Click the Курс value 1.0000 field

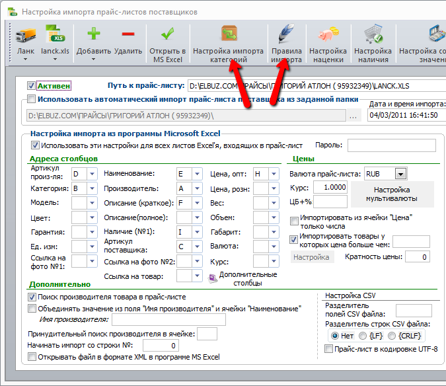[330, 188]
